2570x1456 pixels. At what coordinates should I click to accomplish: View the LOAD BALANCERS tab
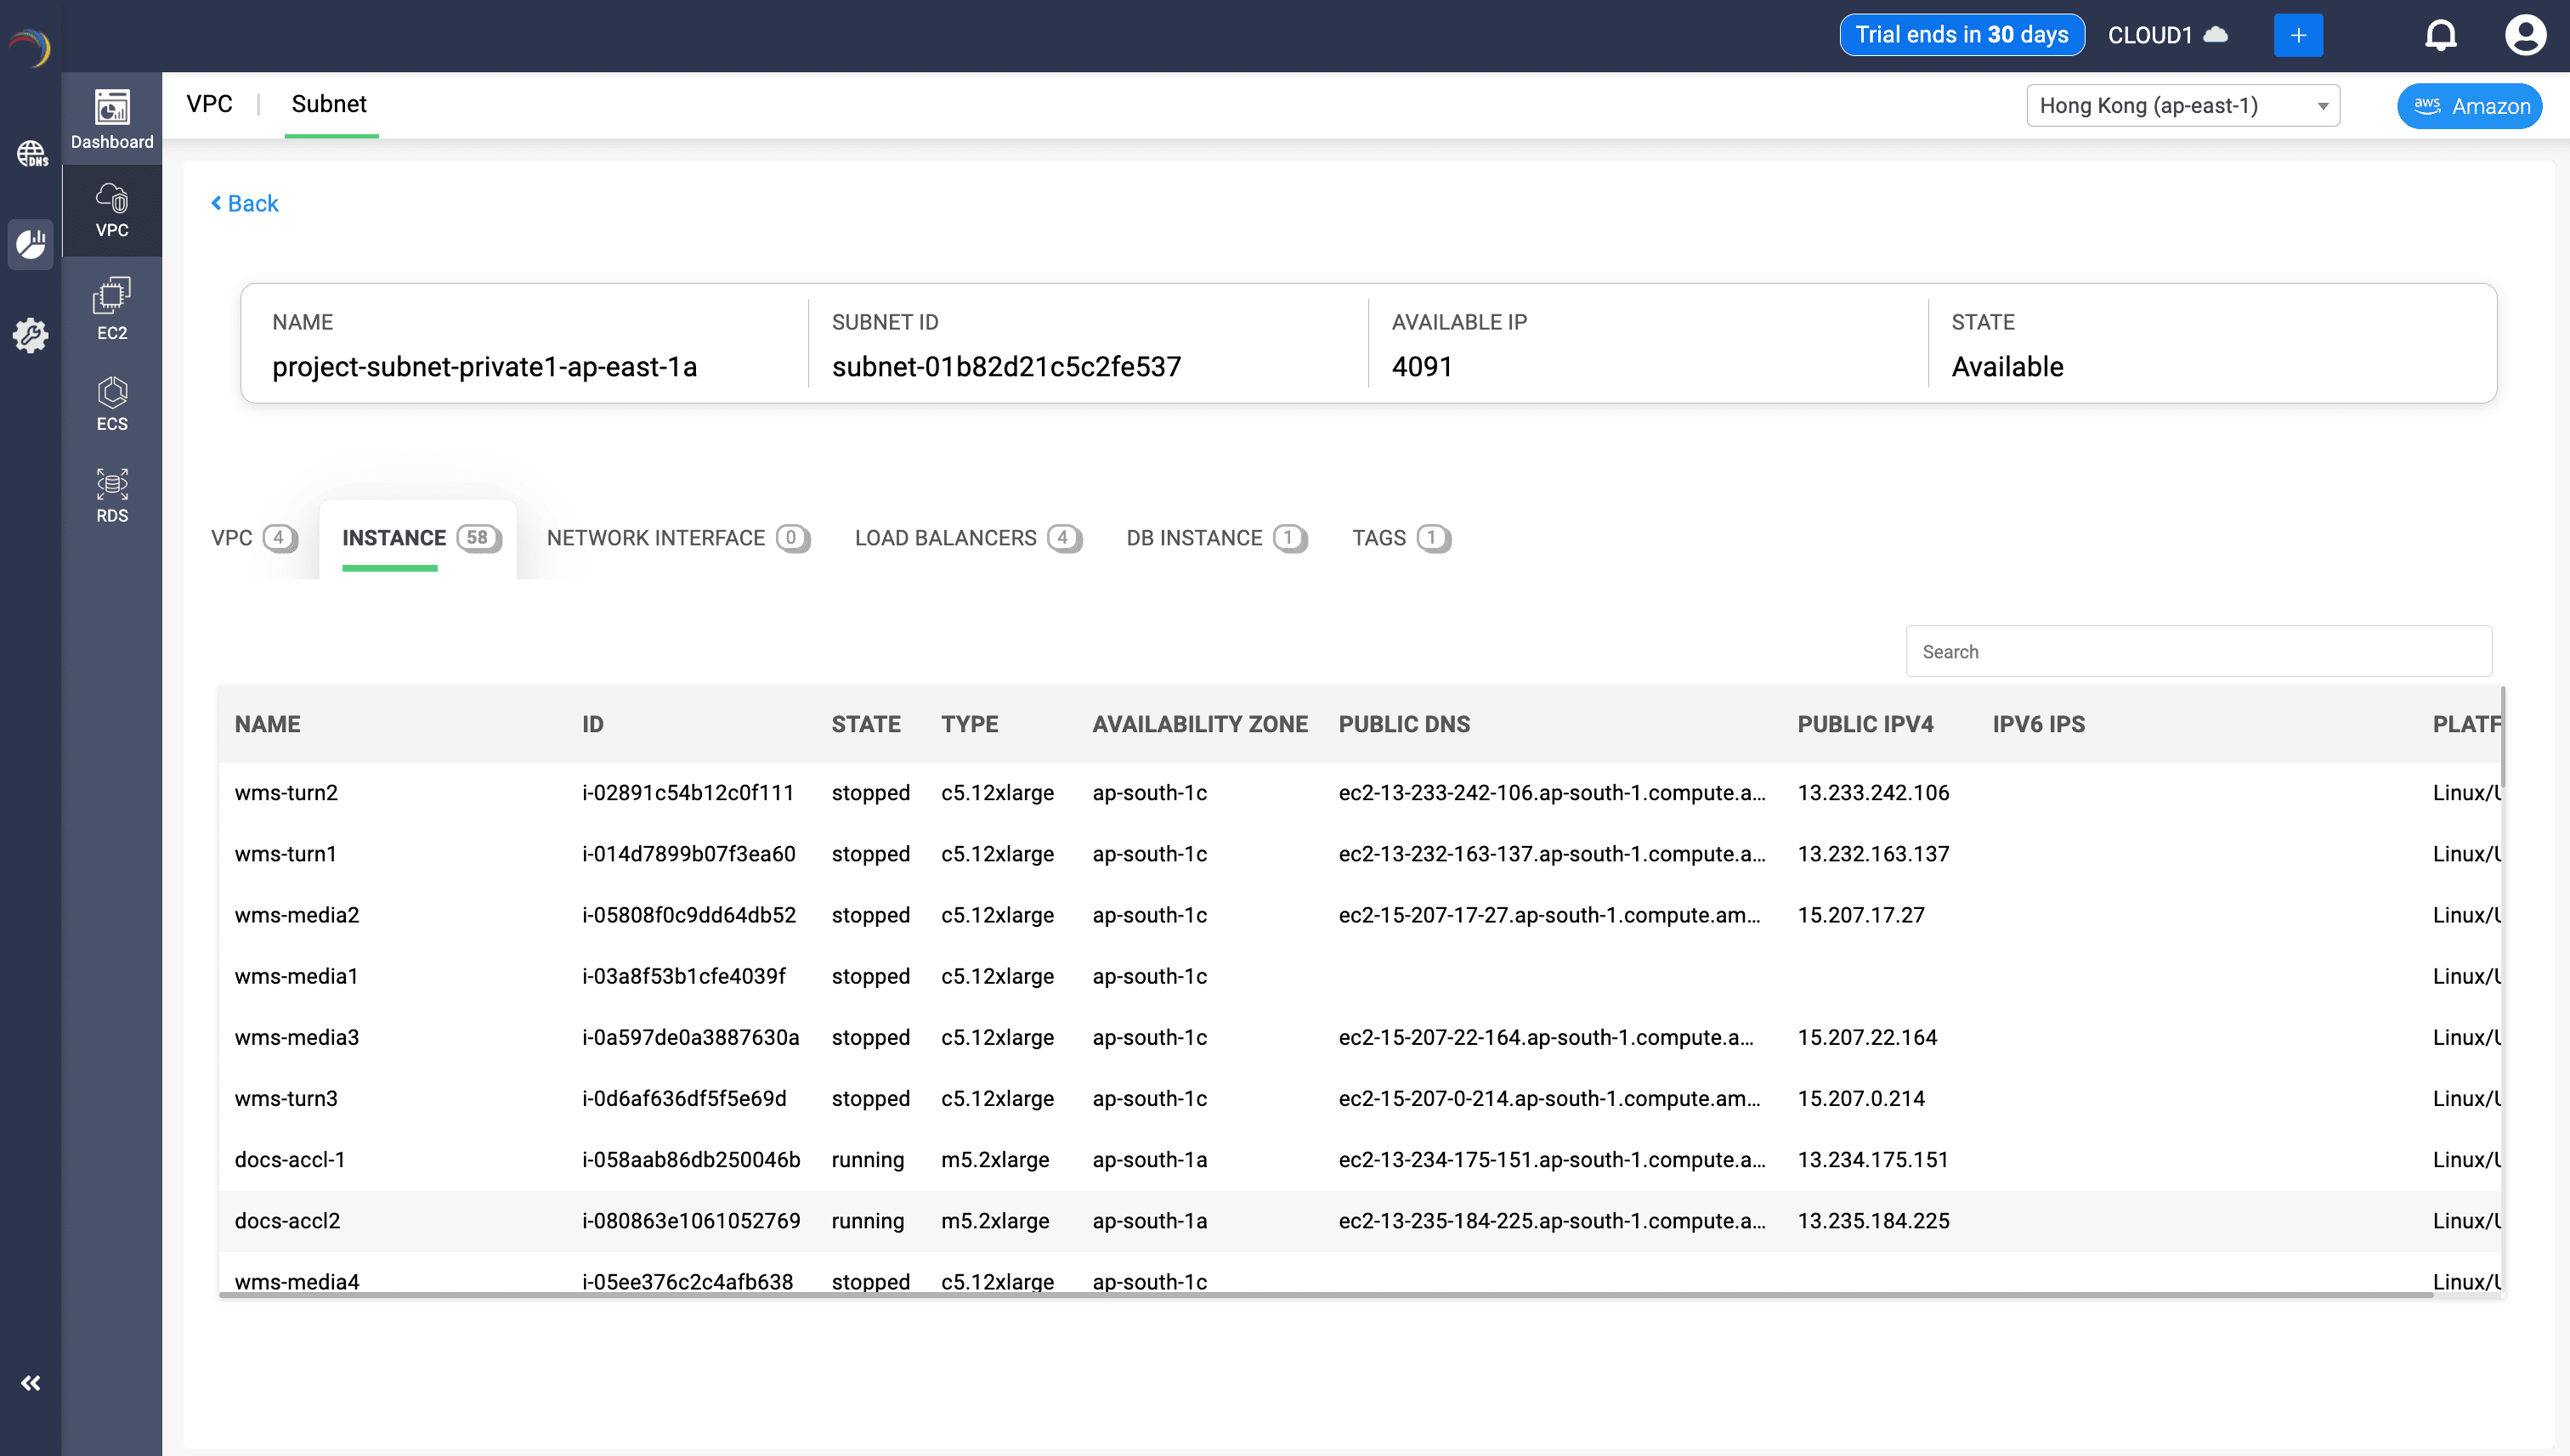pyautogui.click(x=966, y=538)
